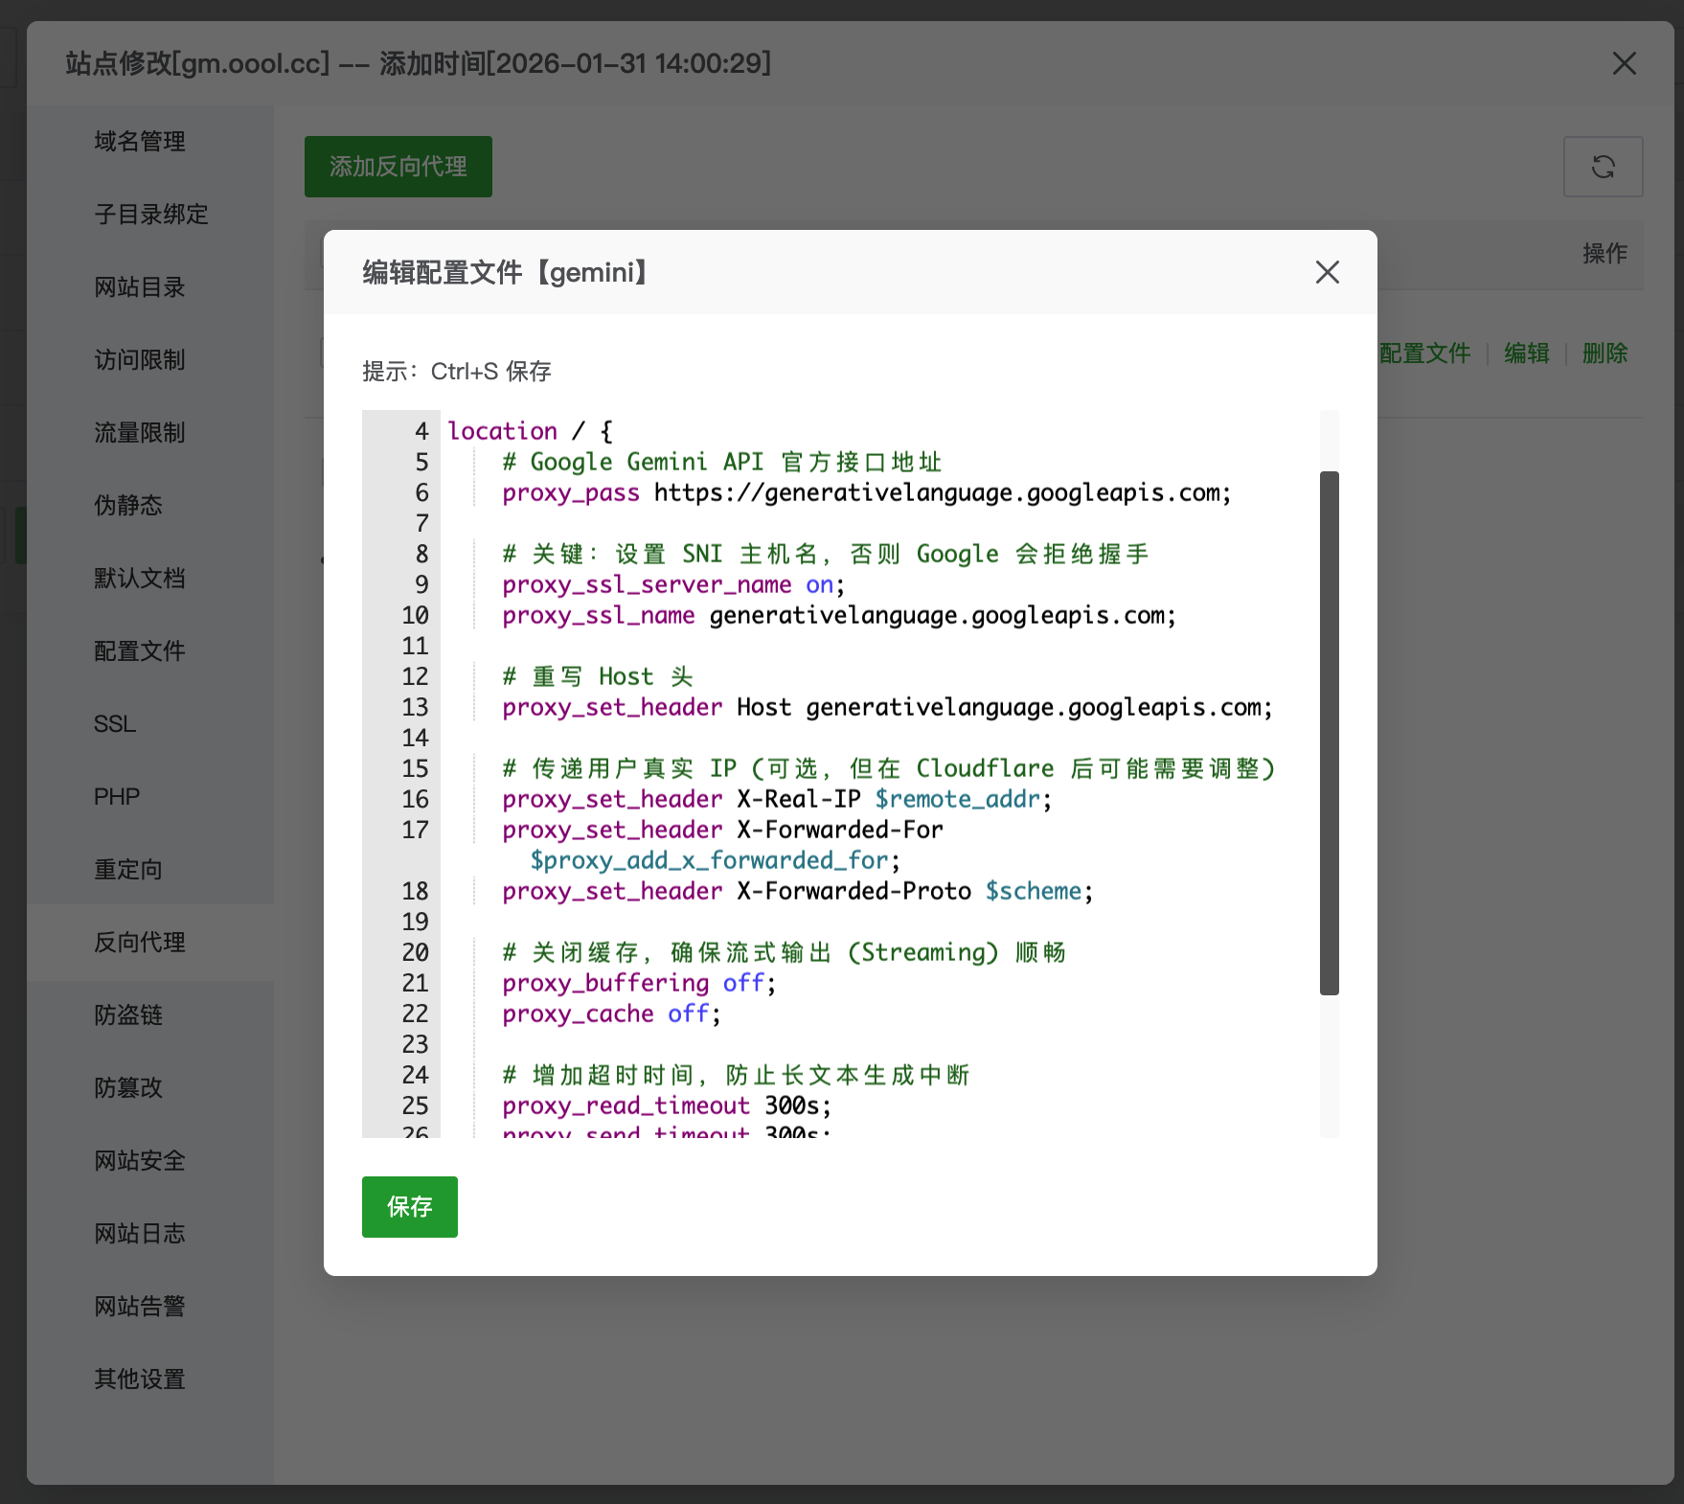
Task: Click 删除 to delete the proxy entry
Action: tap(1604, 353)
